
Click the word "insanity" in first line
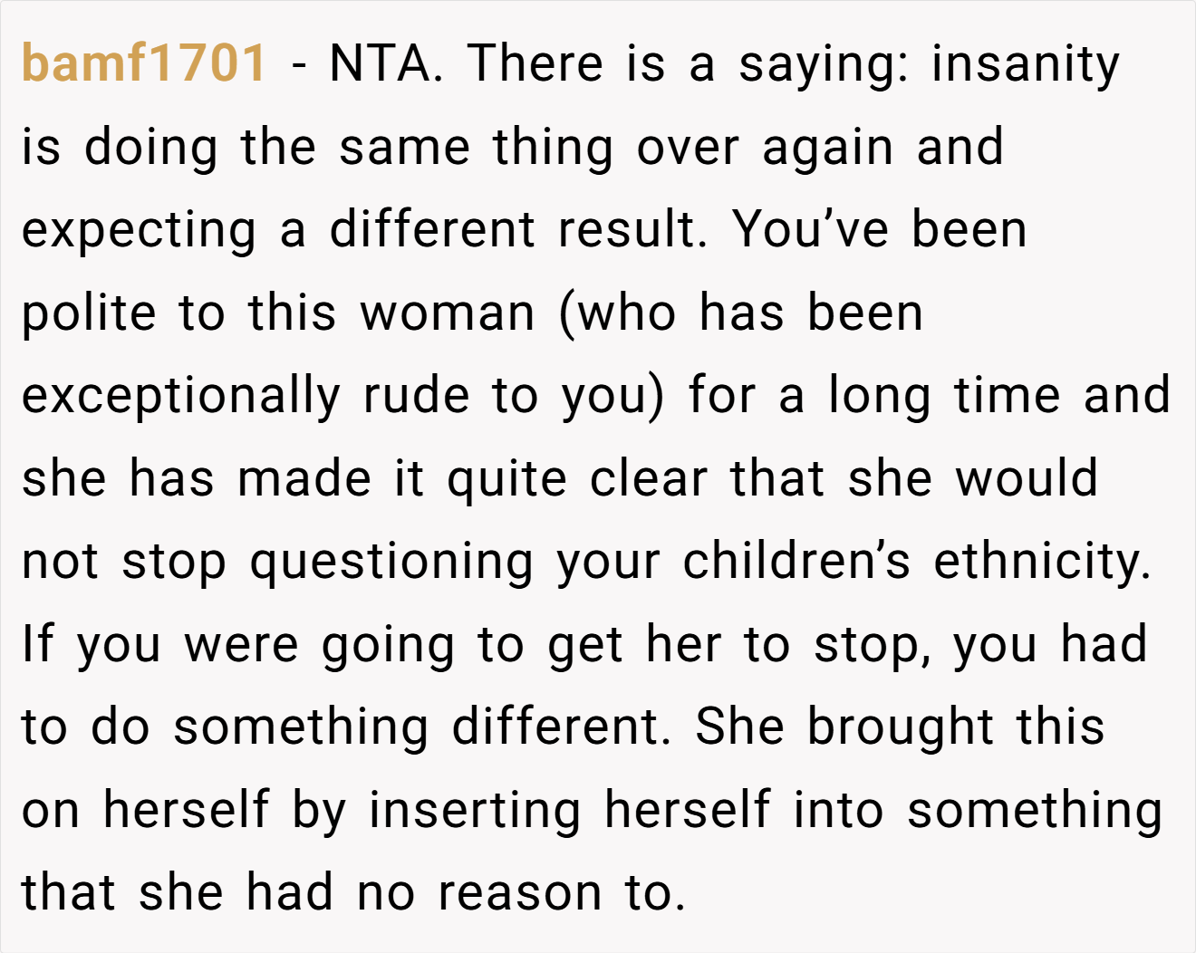1026,65
